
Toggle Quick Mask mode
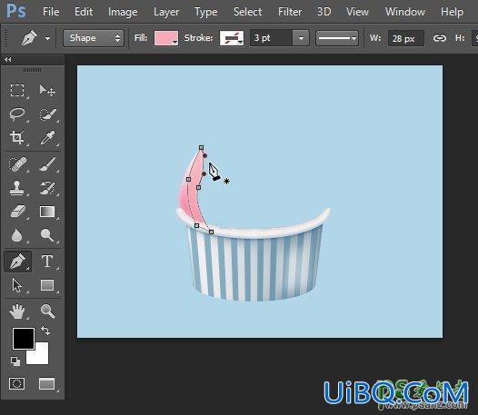click(16, 383)
